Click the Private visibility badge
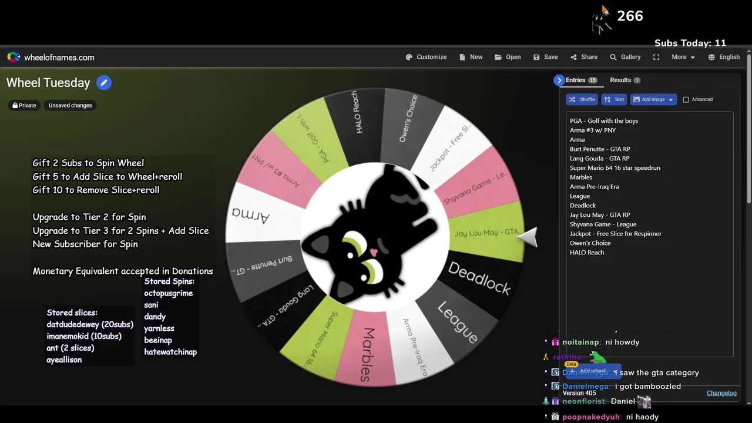Viewport: 752px width, 423px height. pos(25,105)
